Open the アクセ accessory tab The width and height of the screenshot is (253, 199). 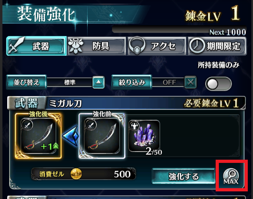[x=157, y=46]
